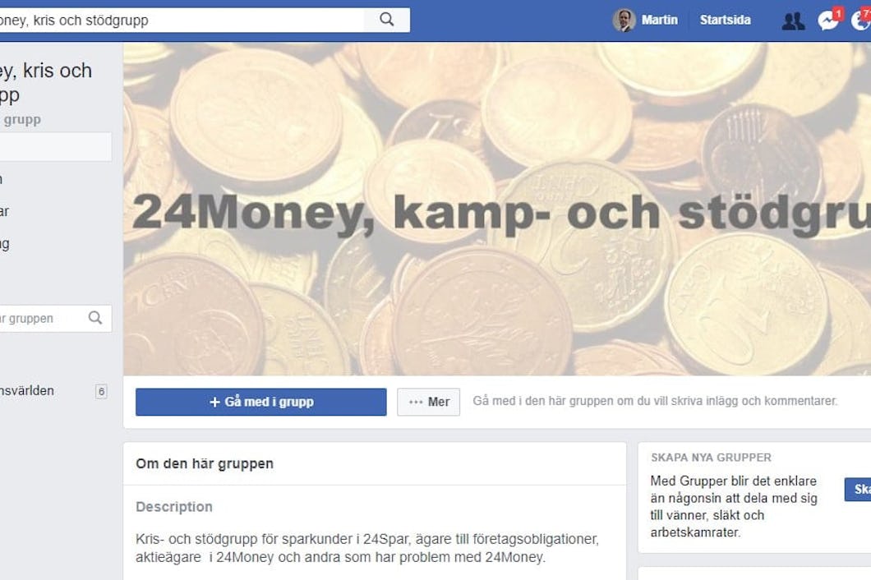
Task: Click the plus icon on Gå med i grupp
Action: 215,402
